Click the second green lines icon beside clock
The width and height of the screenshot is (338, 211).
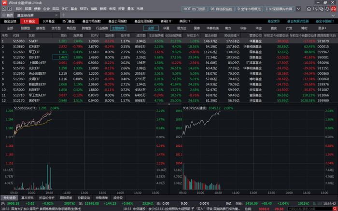pos(319,203)
